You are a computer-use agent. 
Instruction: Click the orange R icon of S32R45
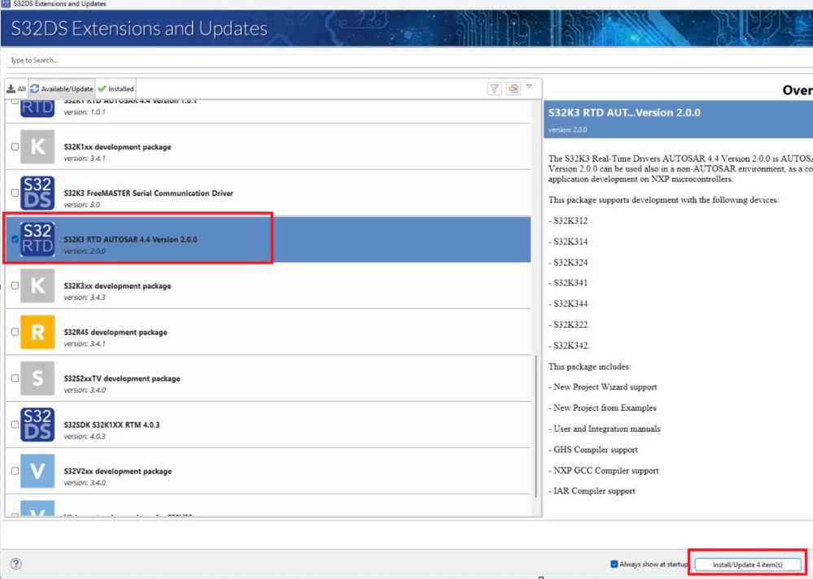tap(37, 332)
